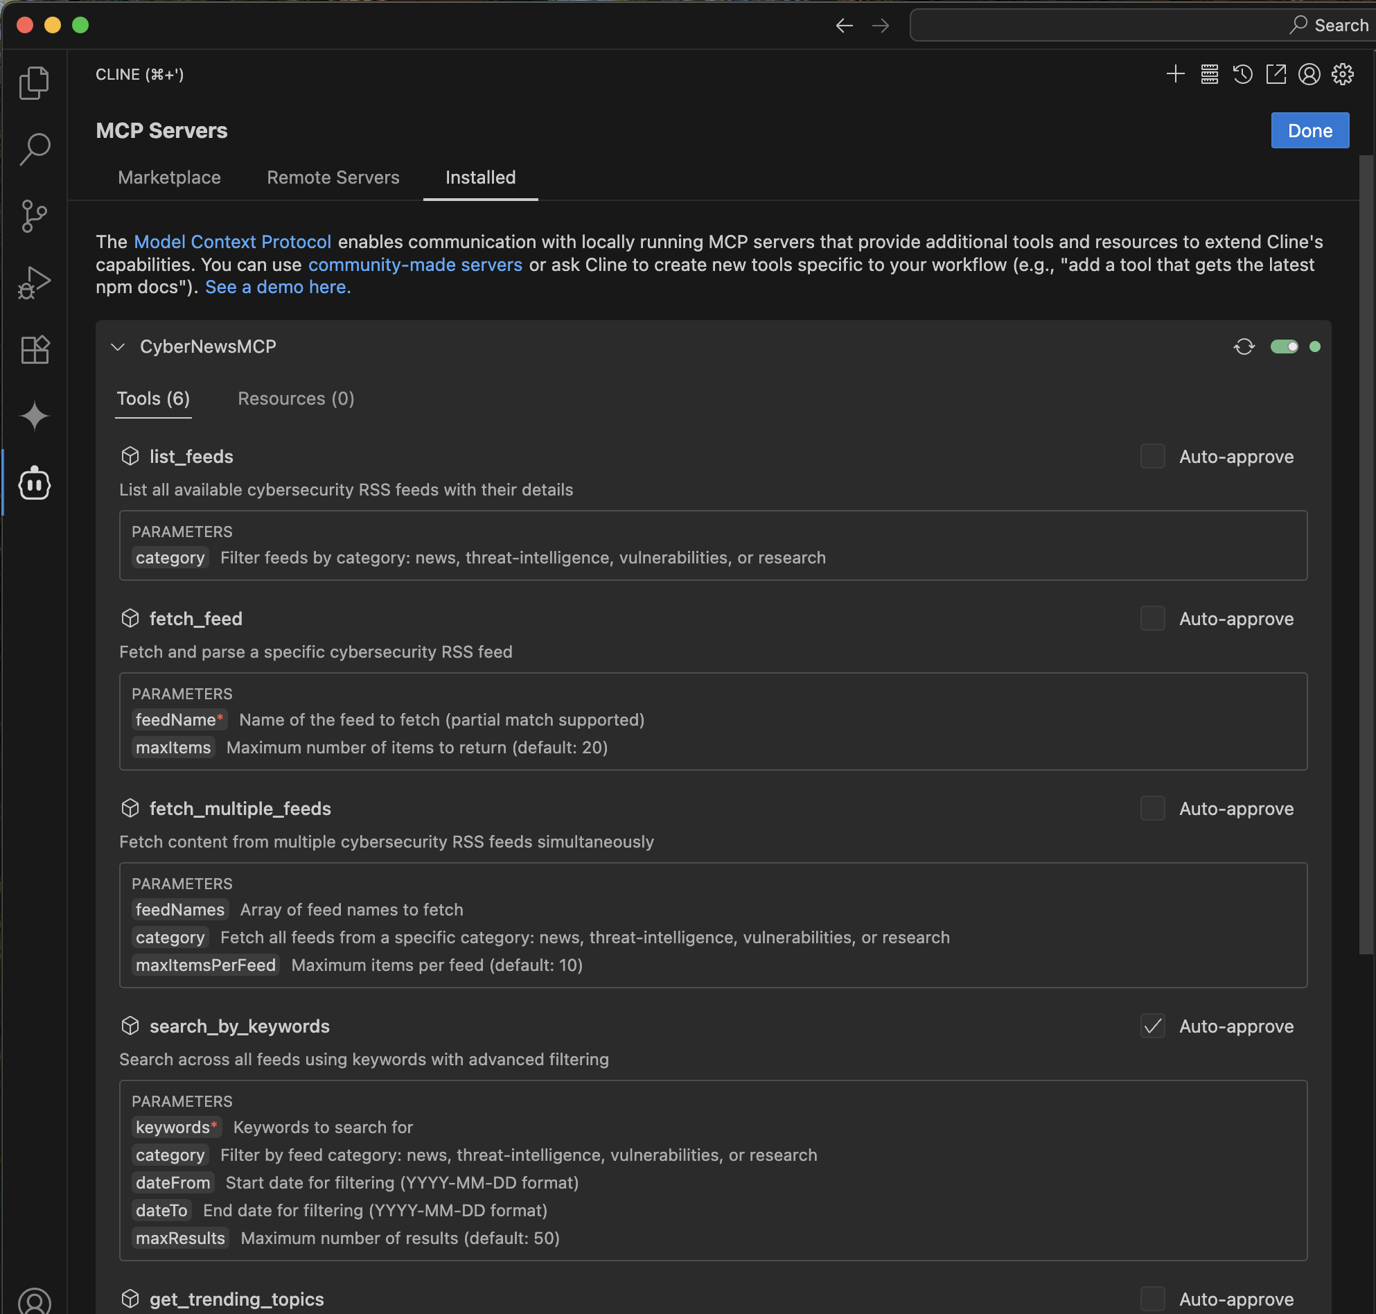The height and width of the screenshot is (1314, 1376).
Task: Open the Explorer view in the activity bar
Action: pos(33,82)
